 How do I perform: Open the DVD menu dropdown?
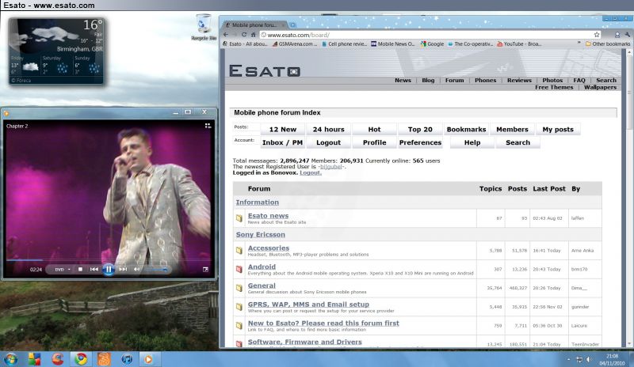(x=63, y=269)
